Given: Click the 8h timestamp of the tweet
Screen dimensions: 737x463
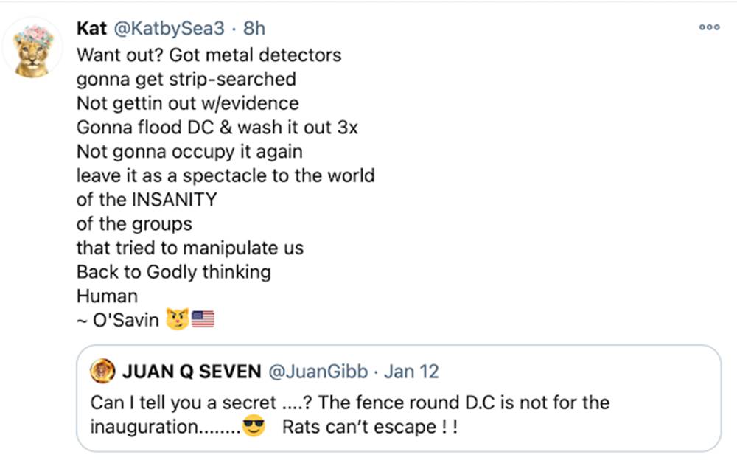Looking at the screenshot, I should (x=254, y=28).
